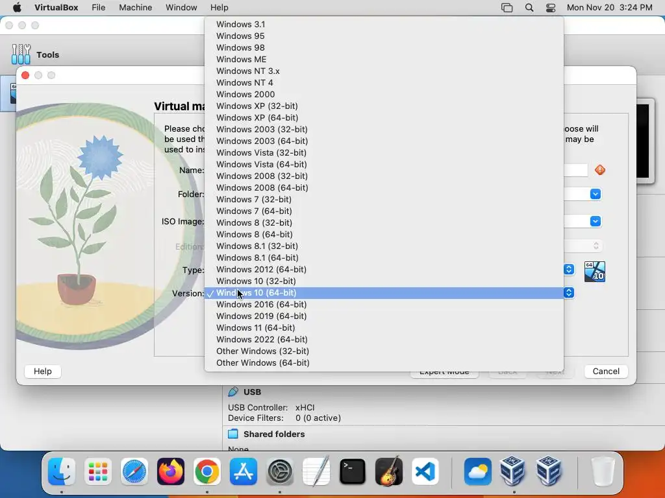Pick Windows 8 (64-bit)
Screen dimensions: 665x498
(384, 234)
